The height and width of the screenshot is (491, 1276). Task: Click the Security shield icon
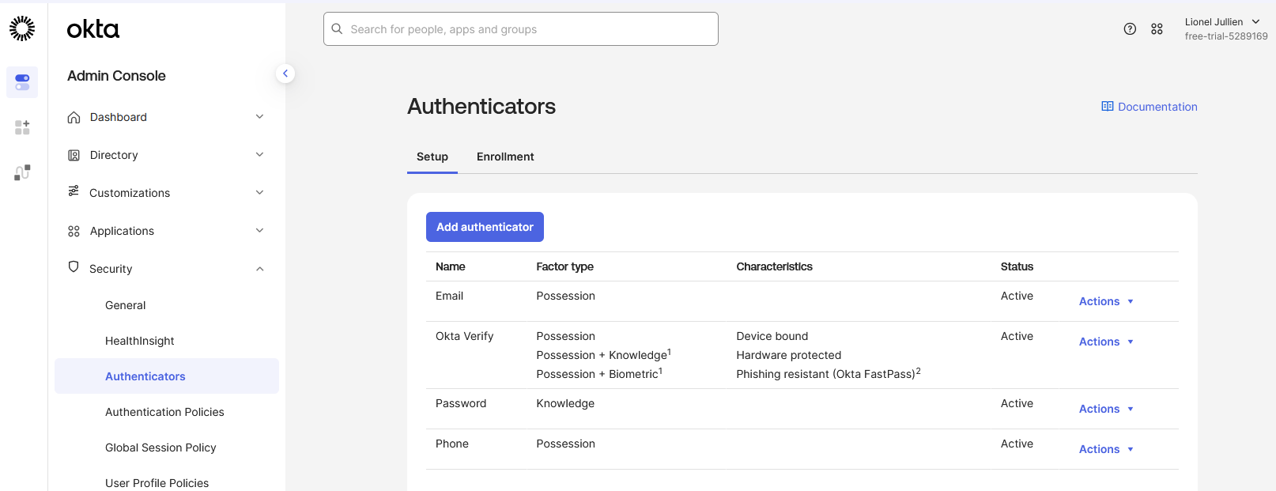pyautogui.click(x=74, y=267)
